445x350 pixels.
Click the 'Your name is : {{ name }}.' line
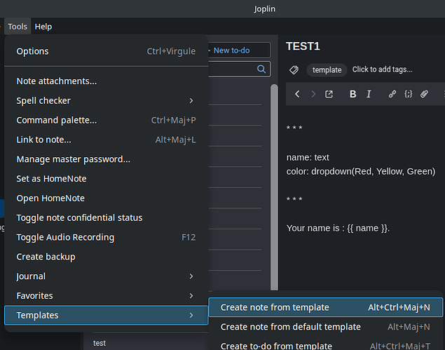coord(338,228)
